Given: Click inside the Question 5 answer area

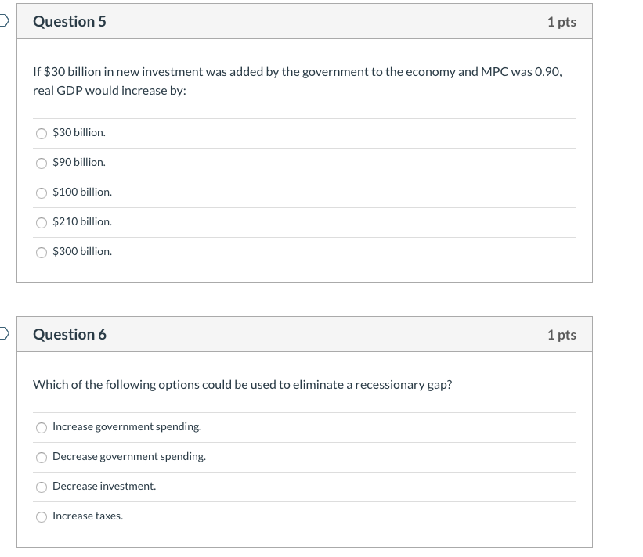Looking at the screenshot, I should [x=305, y=192].
